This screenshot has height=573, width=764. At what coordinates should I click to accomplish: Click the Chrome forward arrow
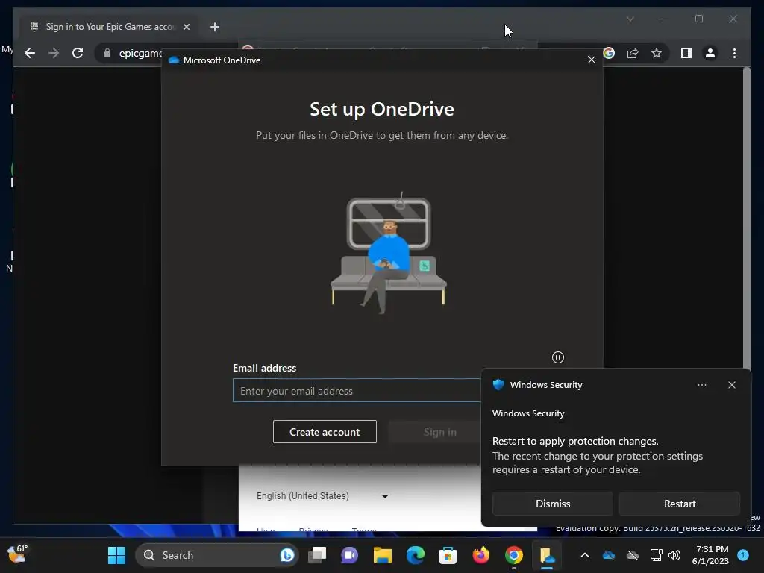pos(54,53)
